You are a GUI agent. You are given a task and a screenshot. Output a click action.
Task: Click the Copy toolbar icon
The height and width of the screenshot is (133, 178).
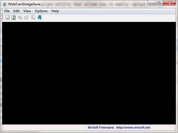[20, 18]
